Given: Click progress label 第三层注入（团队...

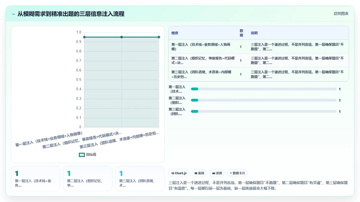Looking at the screenshot, I should tap(177, 112).
